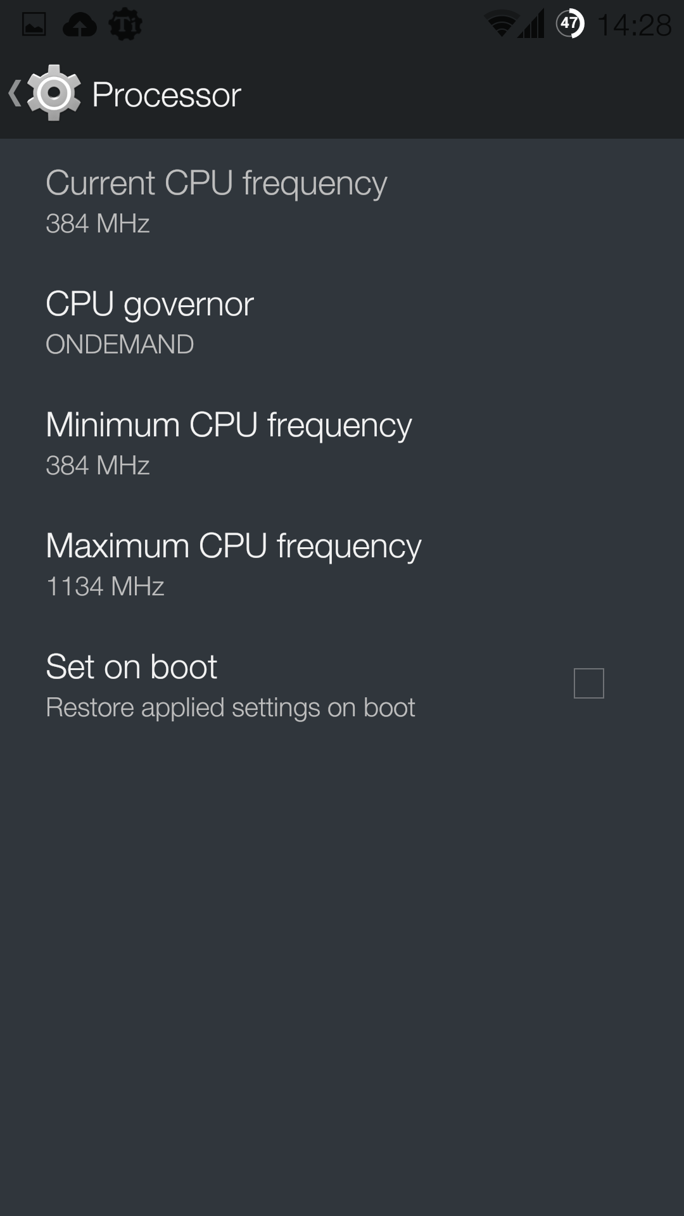Image resolution: width=684 pixels, height=1216 pixels.
Task: Click the settings gear icon in header
Action: [54, 93]
